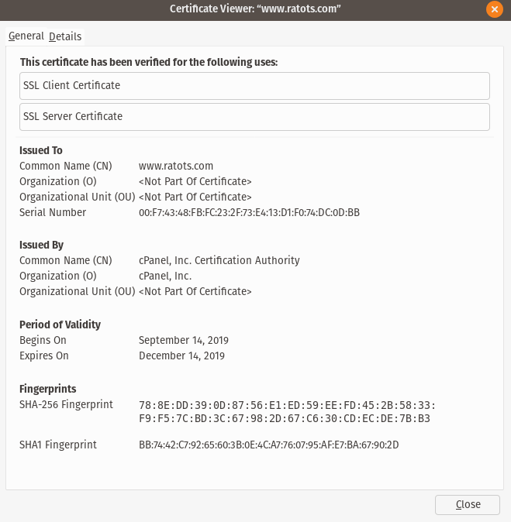
Task: Click the www.ratots.com common name value
Action: pos(176,166)
